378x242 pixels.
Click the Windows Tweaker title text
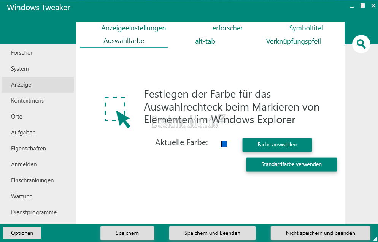(x=38, y=8)
